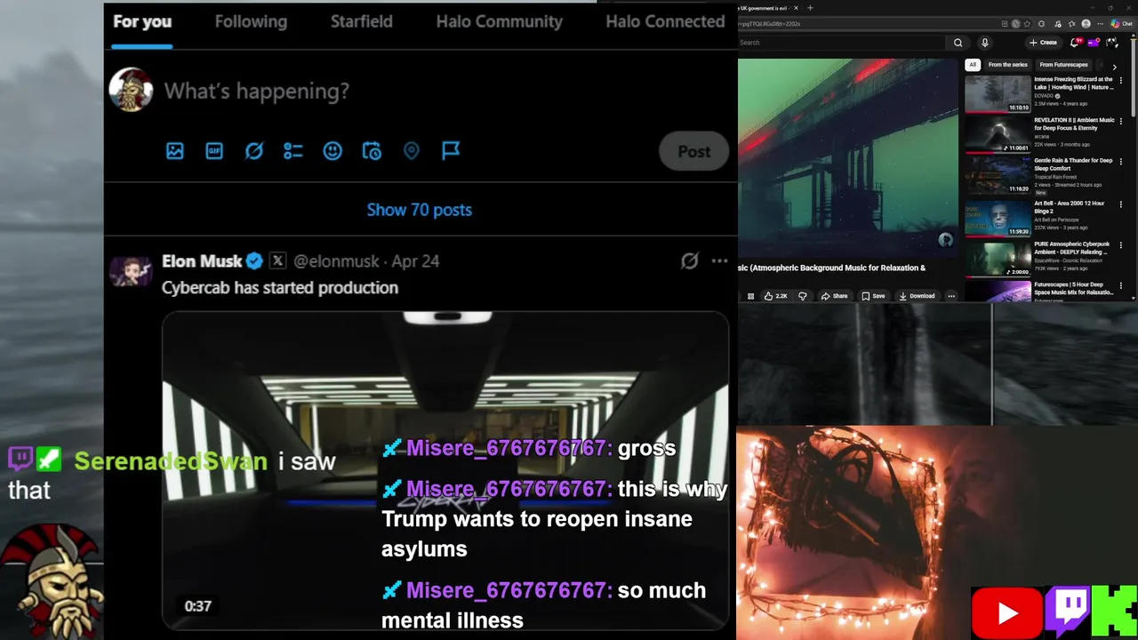The image size is (1138, 640).
Task: Open the Grok icon in the composer toolbar
Action: 254,151
